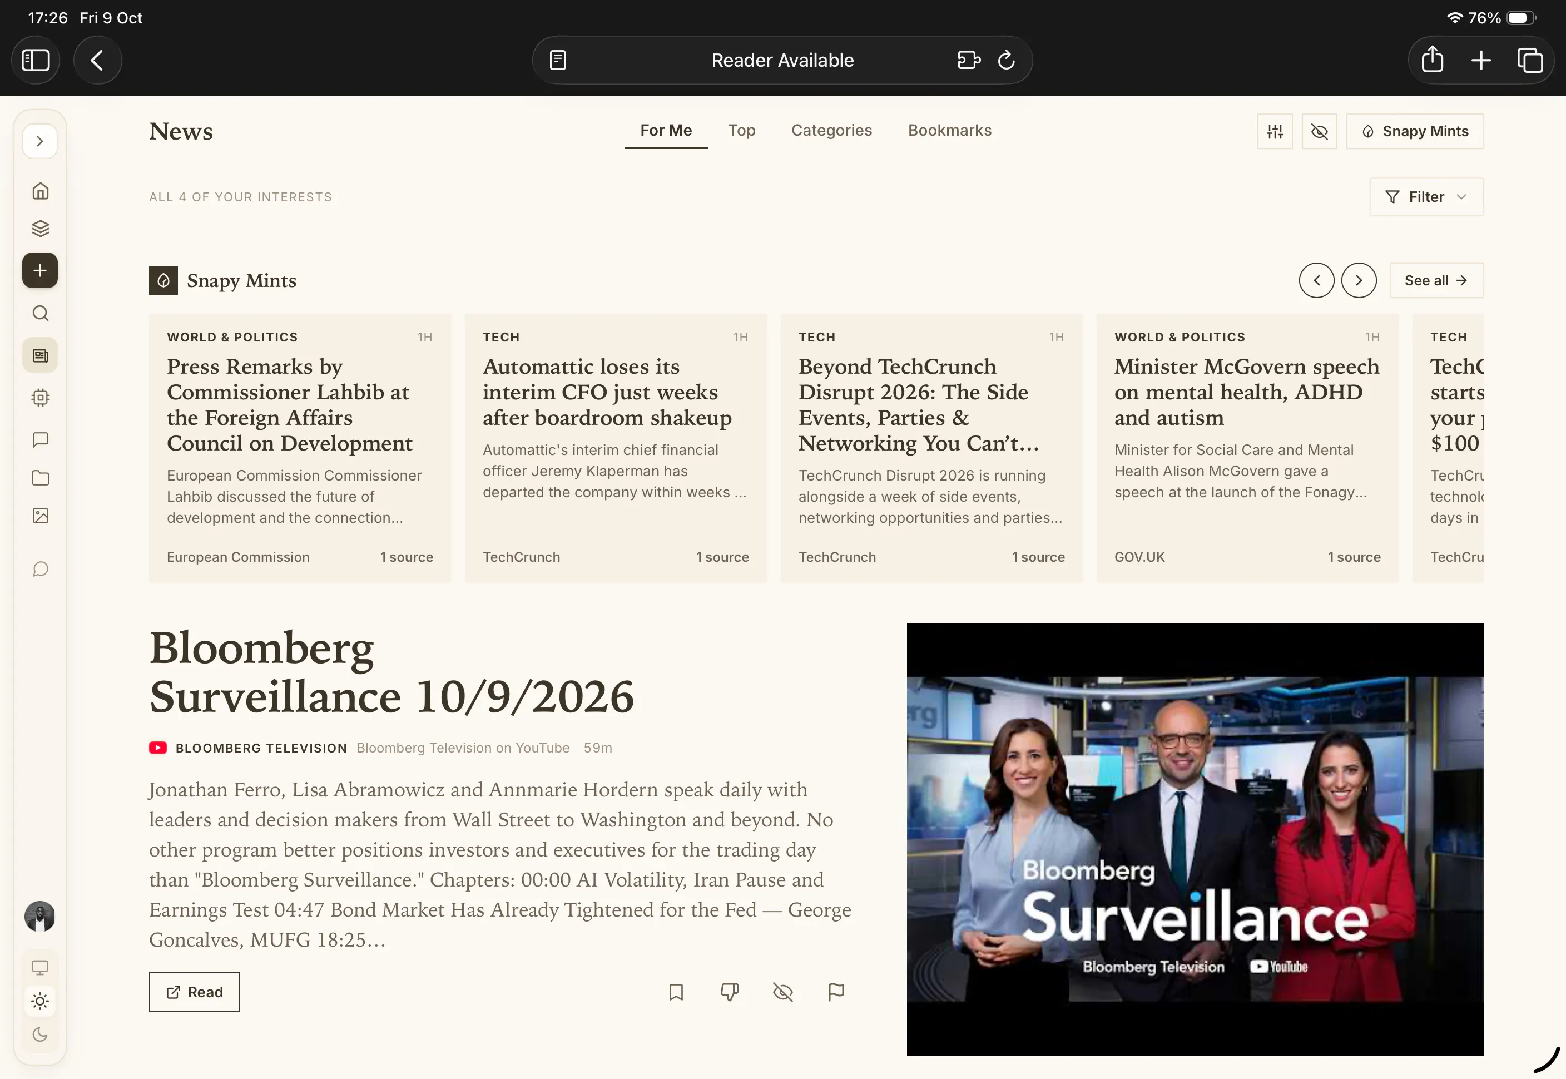
Task: Tap the Safari share icon
Action: (x=1432, y=60)
